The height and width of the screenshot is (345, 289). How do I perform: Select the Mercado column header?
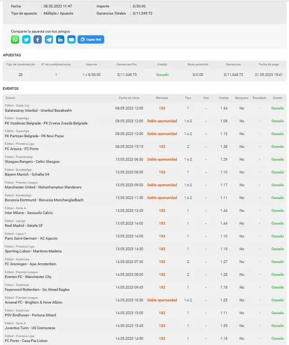coord(162,98)
